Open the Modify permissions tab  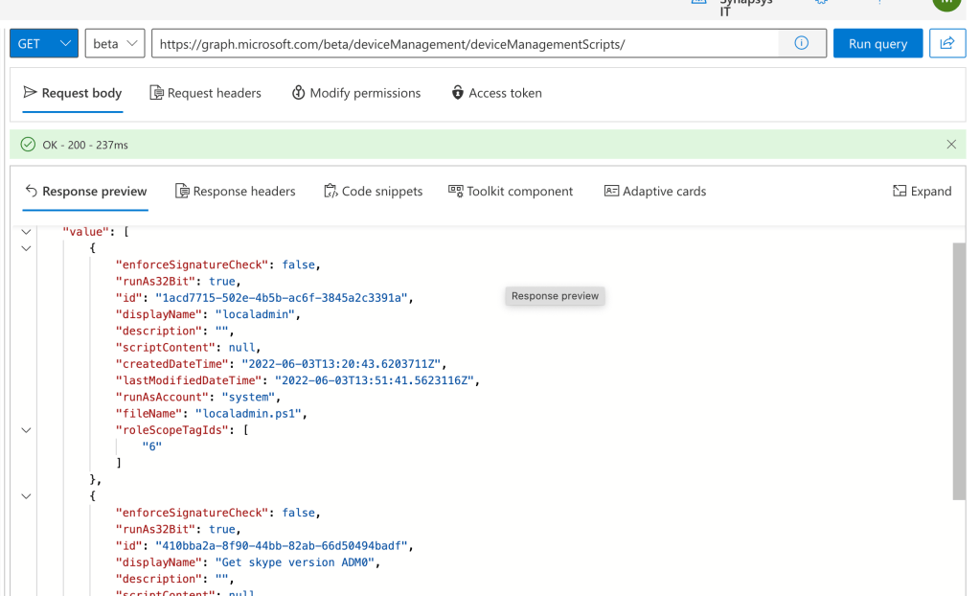point(355,93)
